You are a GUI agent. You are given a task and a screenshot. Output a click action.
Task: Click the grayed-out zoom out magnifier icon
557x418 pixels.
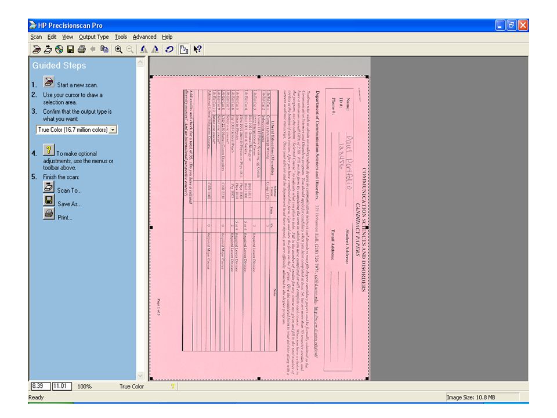(x=130, y=49)
